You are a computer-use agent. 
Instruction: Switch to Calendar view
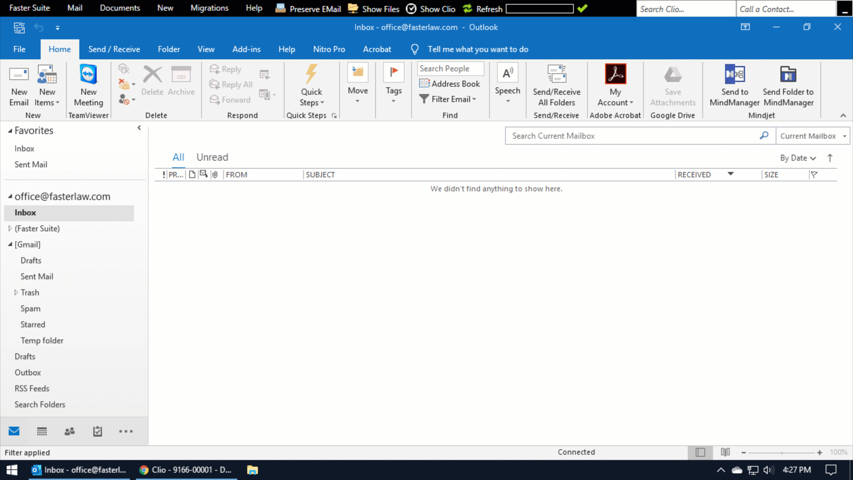(x=42, y=431)
